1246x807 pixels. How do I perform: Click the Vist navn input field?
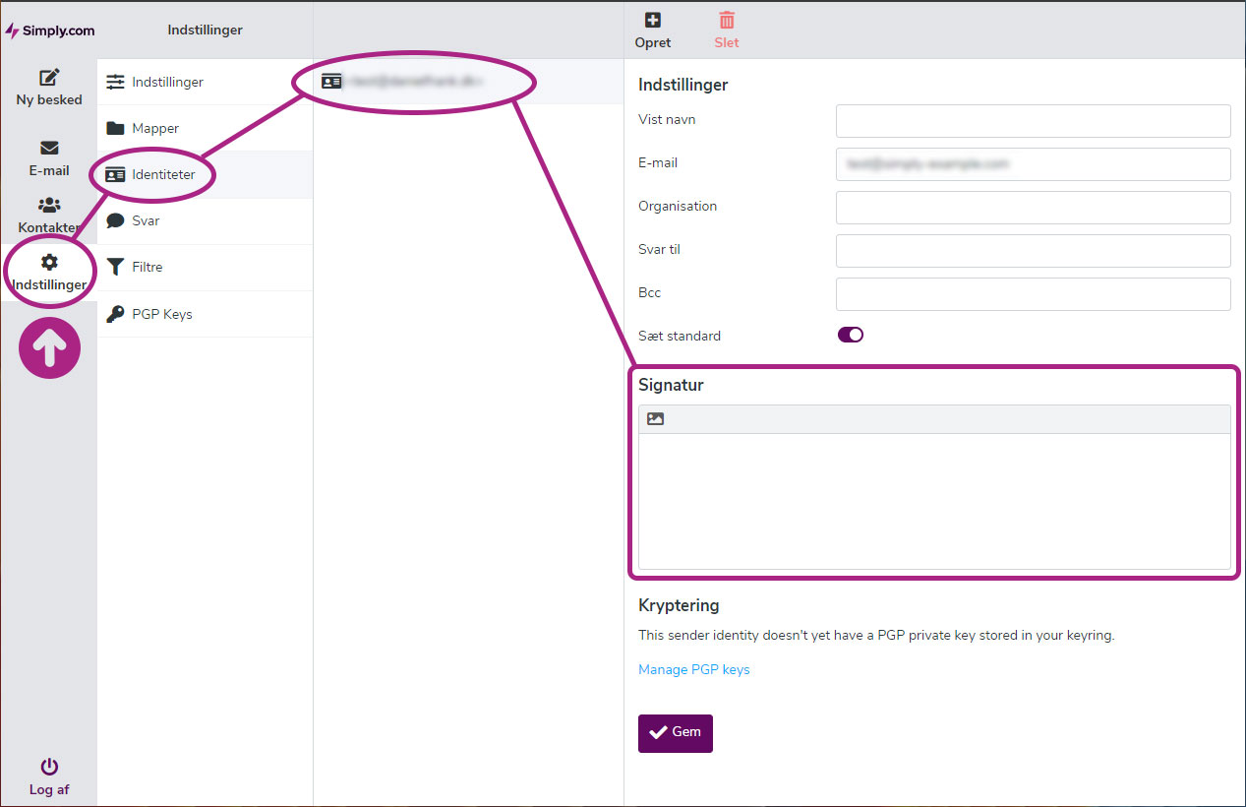(1033, 121)
